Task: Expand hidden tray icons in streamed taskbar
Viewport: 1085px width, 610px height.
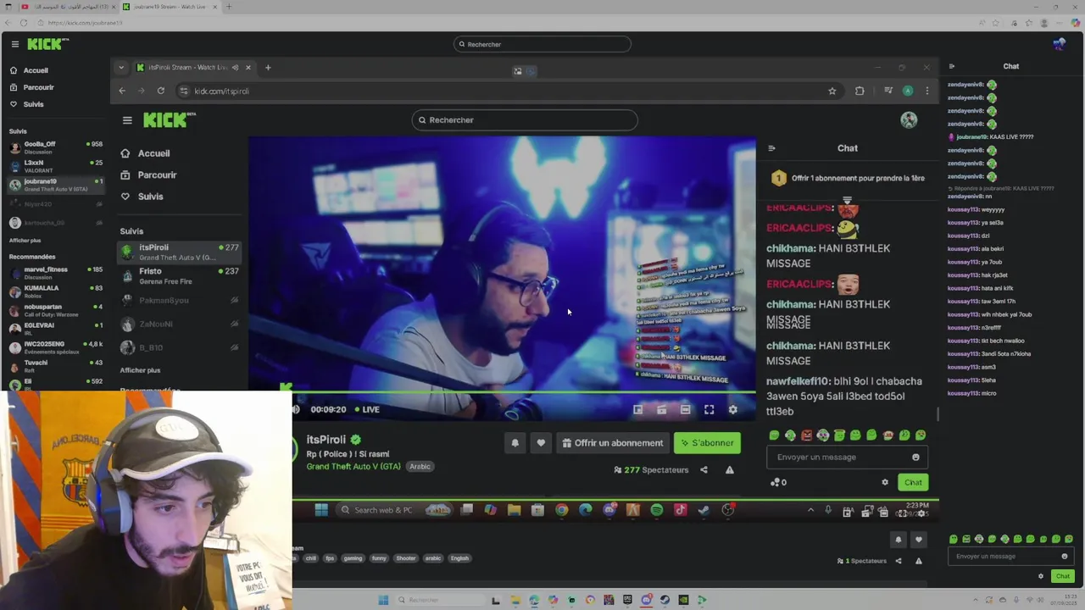Action: [810, 510]
